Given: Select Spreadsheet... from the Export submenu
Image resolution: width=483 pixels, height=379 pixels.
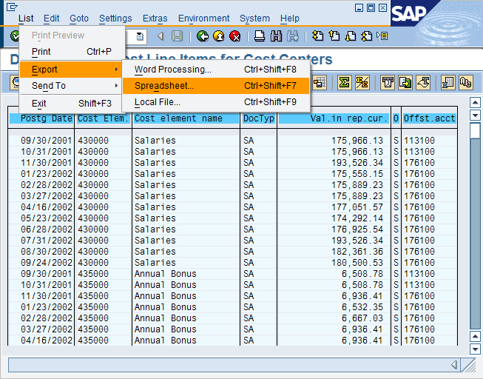Looking at the screenshot, I should coord(164,86).
